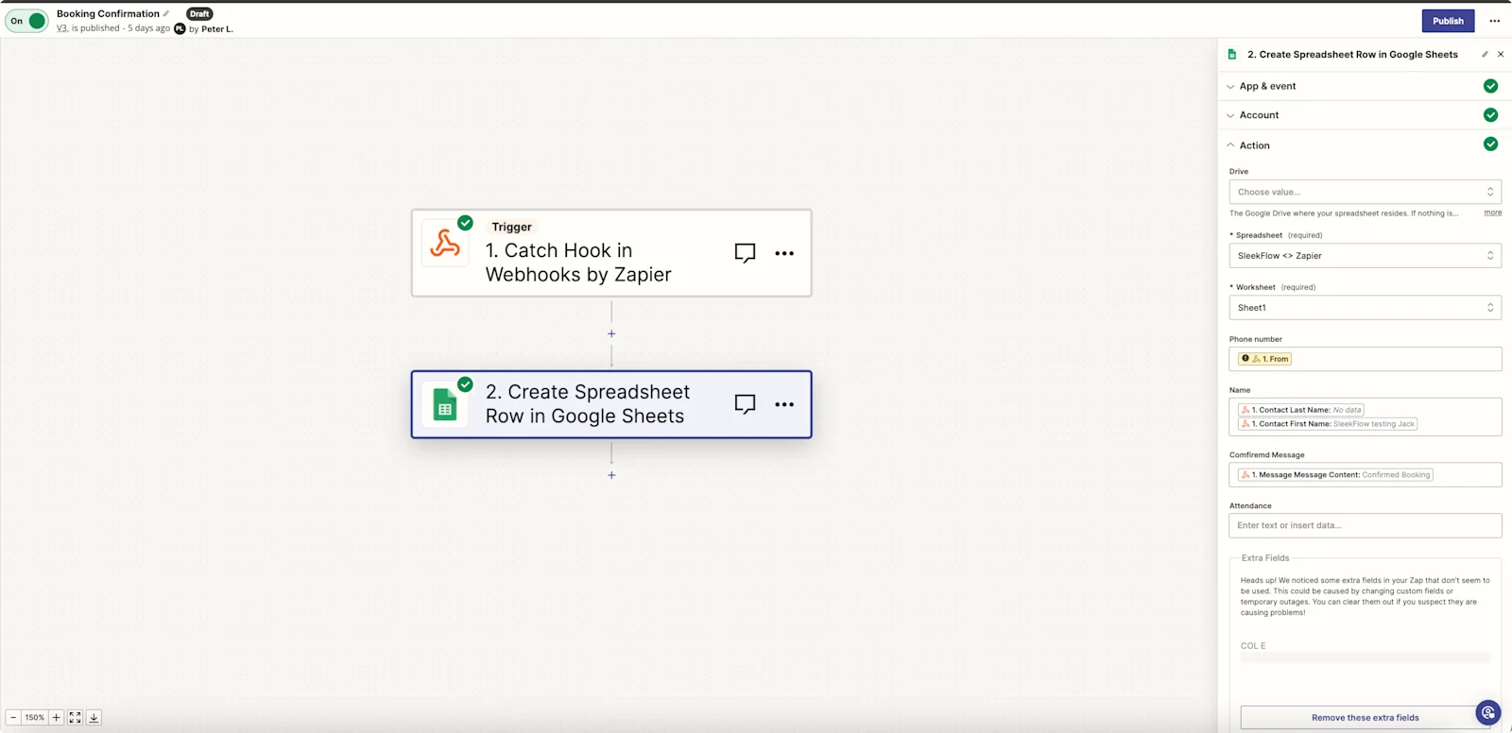Click Google Sheets app icon in step 2
Viewport: 1512px width, 733px height.
pos(445,404)
